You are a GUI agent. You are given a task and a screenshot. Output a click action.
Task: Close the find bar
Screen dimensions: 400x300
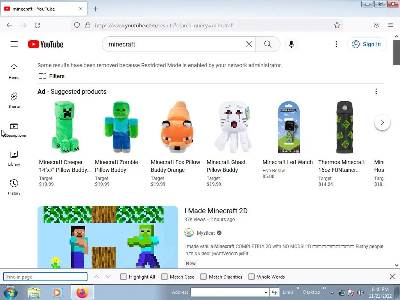392,277
